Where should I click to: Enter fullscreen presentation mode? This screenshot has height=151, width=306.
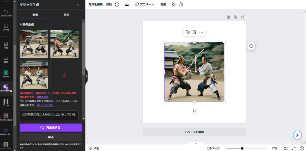[294, 148]
